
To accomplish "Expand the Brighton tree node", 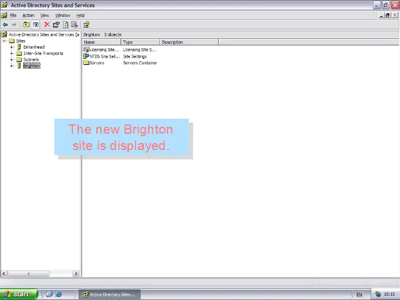I will [x=11, y=66].
